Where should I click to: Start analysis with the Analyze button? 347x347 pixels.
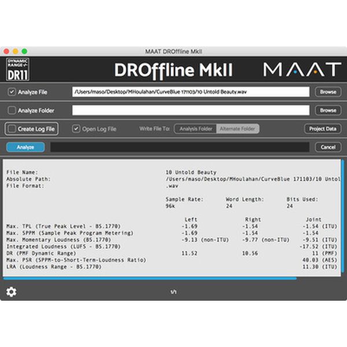point(25,147)
